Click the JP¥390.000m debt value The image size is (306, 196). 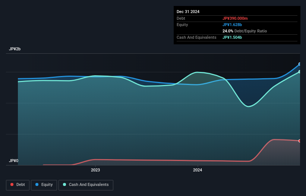tap(235, 18)
